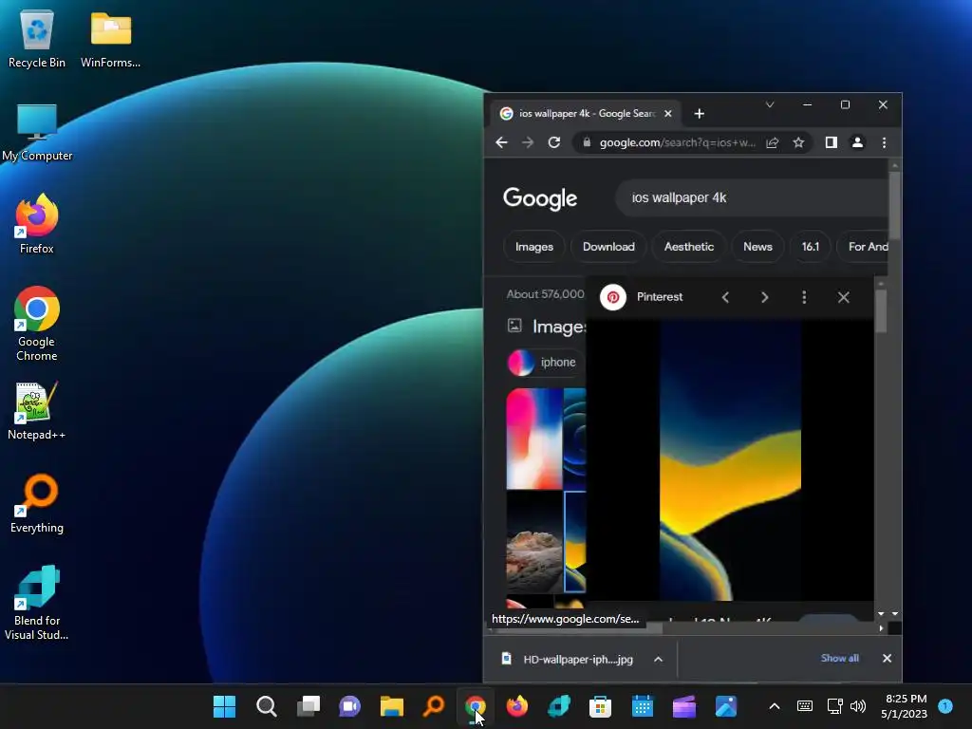This screenshot has height=729, width=972.
Task: Select the Images filter chip
Action: (533, 247)
